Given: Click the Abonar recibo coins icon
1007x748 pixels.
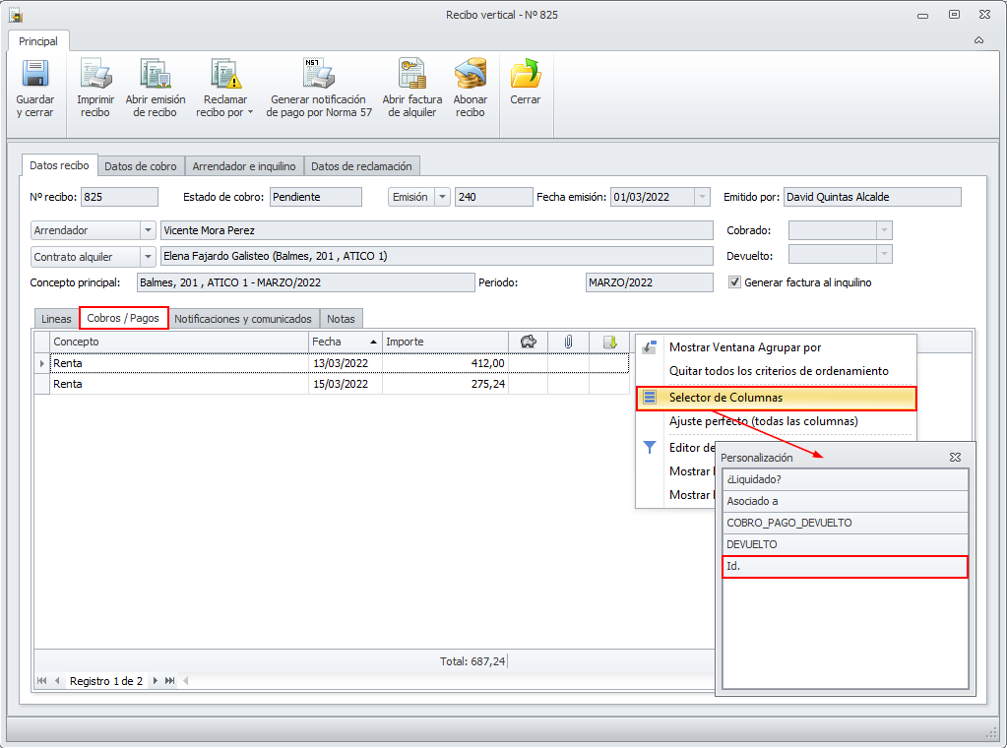Looking at the screenshot, I should pyautogui.click(x=471, y=75).
